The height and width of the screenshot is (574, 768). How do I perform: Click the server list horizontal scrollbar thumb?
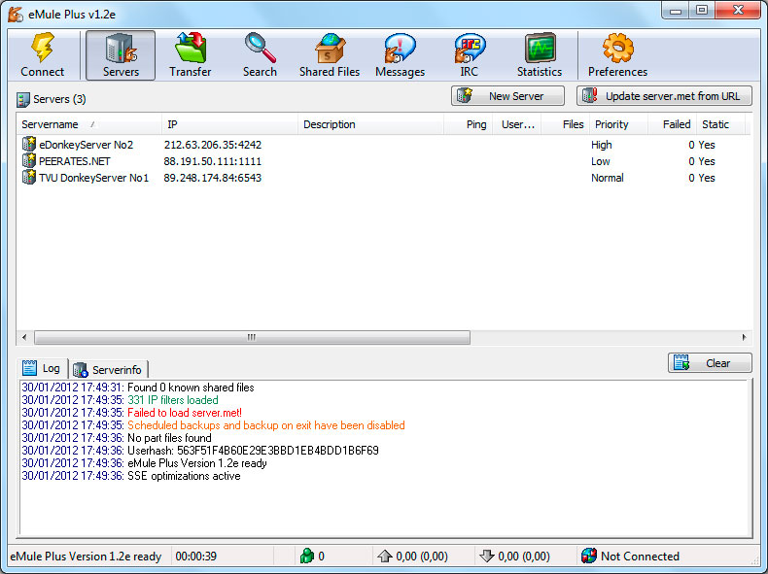click(252, 337)
